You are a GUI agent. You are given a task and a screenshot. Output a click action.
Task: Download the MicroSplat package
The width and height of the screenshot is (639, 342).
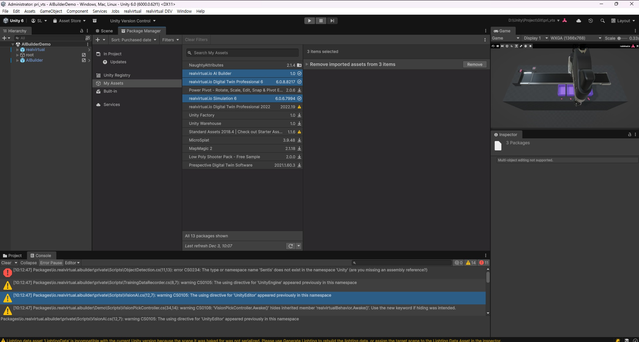coord(299,140)
